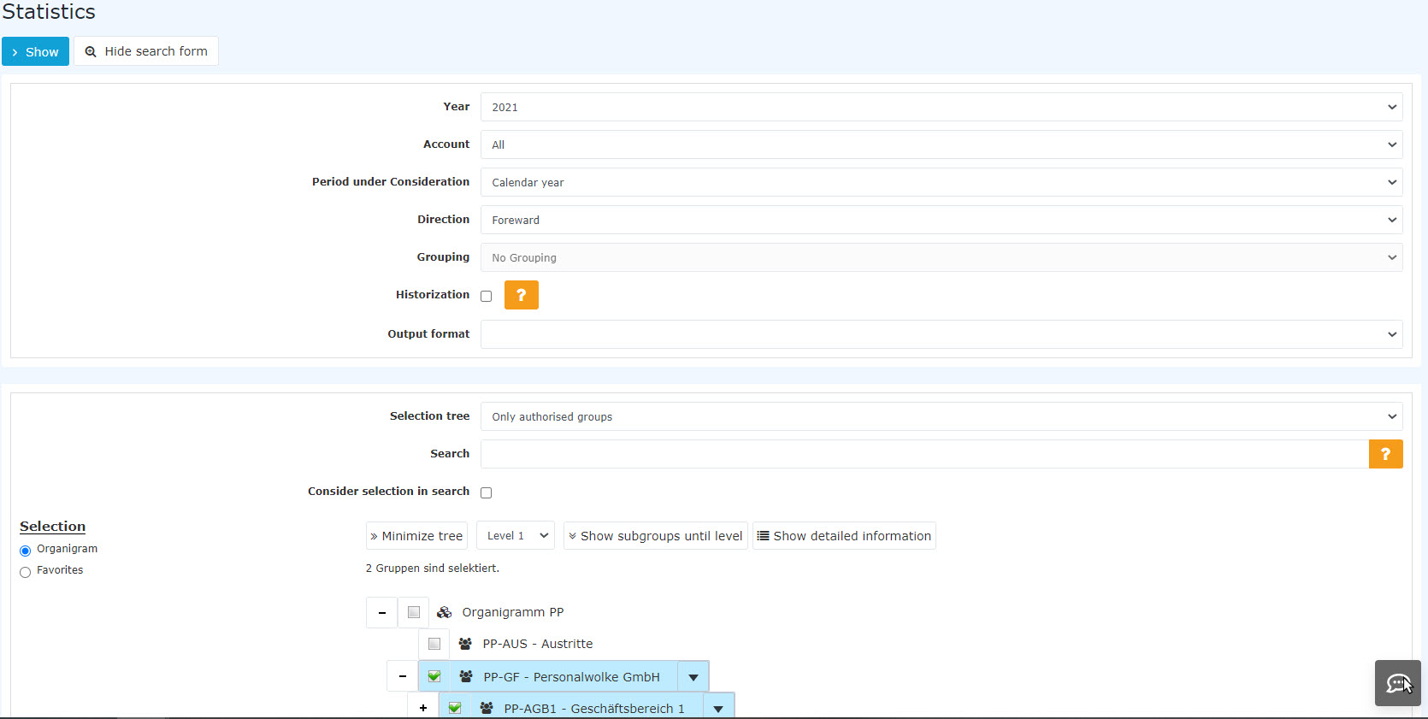Click the Statistics page title
This screenshot has width=1428, height=719.
click(49, 12)
